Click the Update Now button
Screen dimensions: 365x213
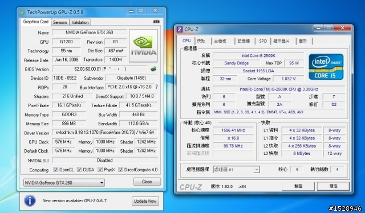(145, 201)
